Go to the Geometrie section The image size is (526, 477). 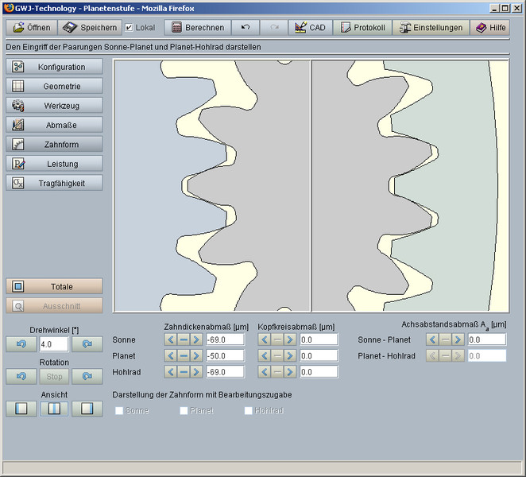[54, 86]
